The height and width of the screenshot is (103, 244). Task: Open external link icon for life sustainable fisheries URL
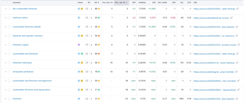coord(237,9)
